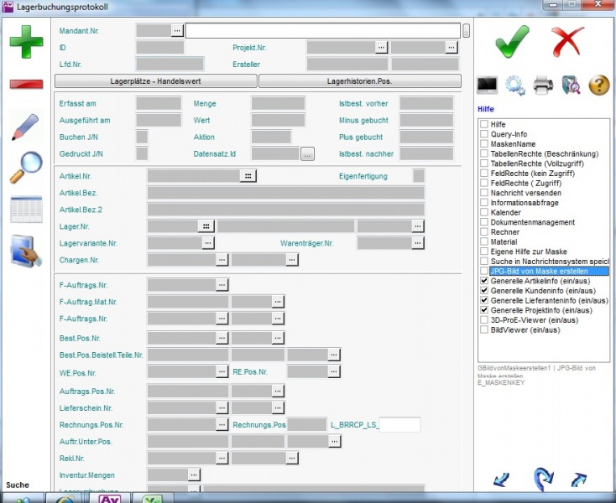Screen dimensions: 616x503
Task: Open the Artikel.Nr. lookup button
Action: pyautogui.click(x=247, y=176)
